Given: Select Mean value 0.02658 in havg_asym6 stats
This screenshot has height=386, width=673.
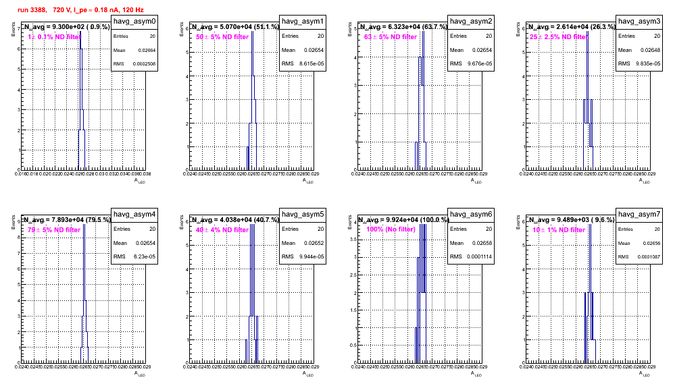Looking at the screenshot, I should tap(482, 243).
